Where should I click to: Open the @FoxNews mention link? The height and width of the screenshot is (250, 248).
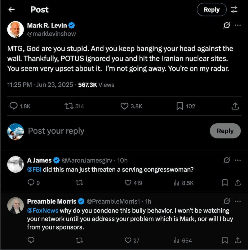coord(43,210)
